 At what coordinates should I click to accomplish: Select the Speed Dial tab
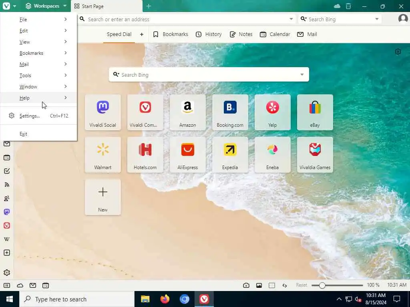pos(119,34)
